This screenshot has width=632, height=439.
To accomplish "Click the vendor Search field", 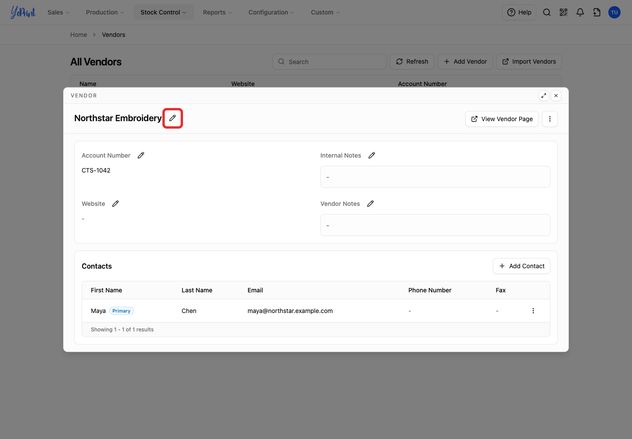I will (330, 61).
